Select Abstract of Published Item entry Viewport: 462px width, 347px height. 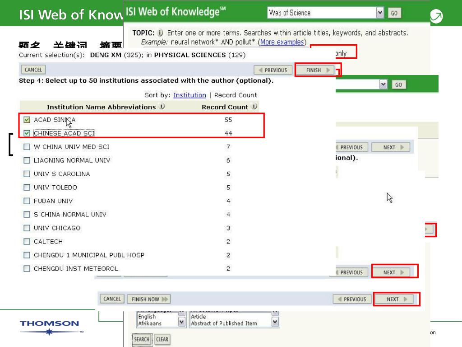[224, 324]
